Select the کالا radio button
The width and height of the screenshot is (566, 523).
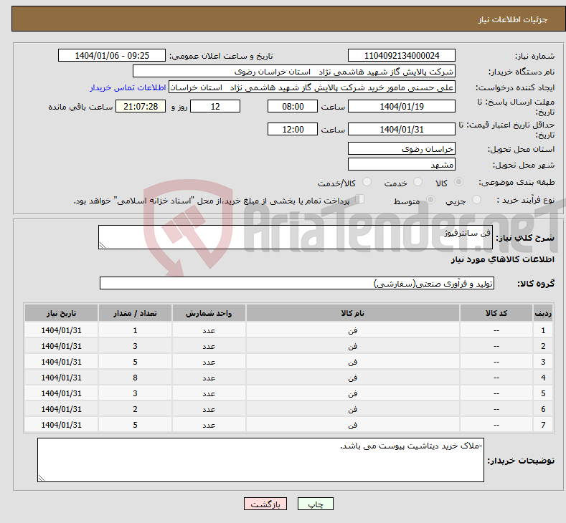click(459, 183)
